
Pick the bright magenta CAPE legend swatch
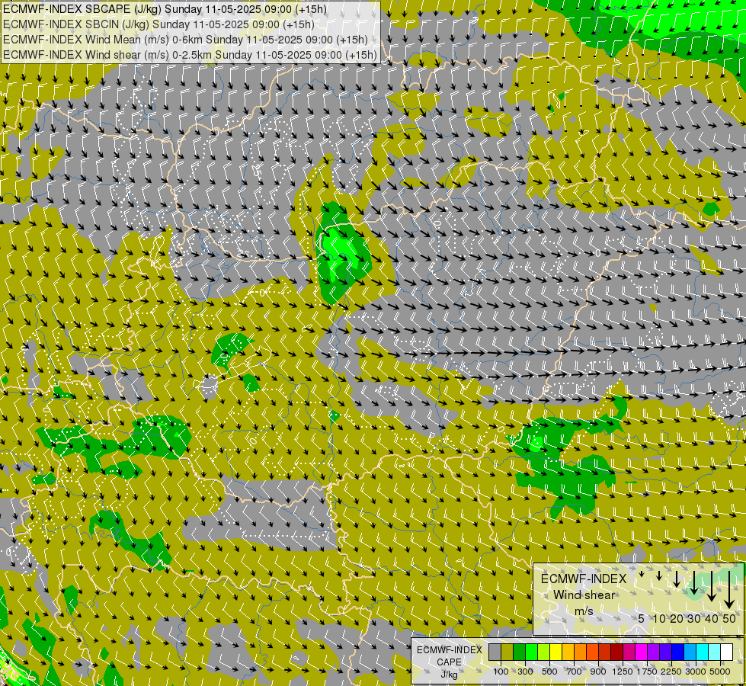[641, 652]
